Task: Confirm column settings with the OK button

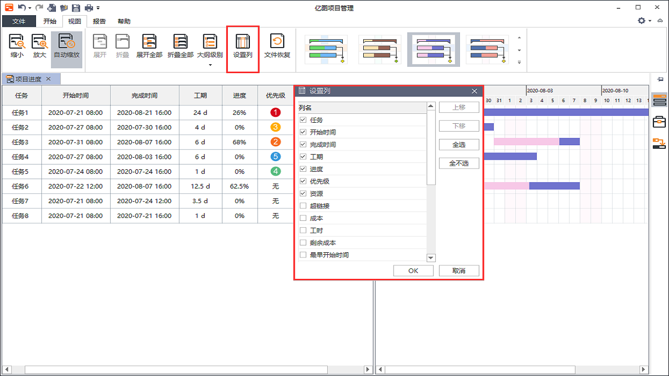Action: [x=413, y=270]
